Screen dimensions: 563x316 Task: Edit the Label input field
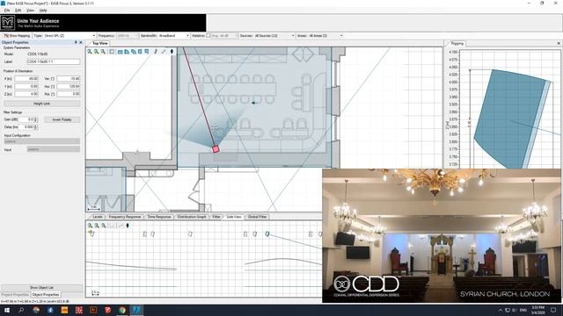[x=54, y=62]
